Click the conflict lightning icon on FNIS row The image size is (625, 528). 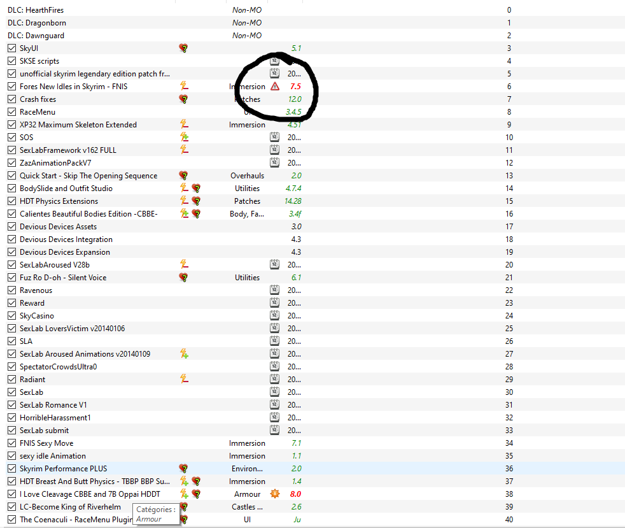184,86
